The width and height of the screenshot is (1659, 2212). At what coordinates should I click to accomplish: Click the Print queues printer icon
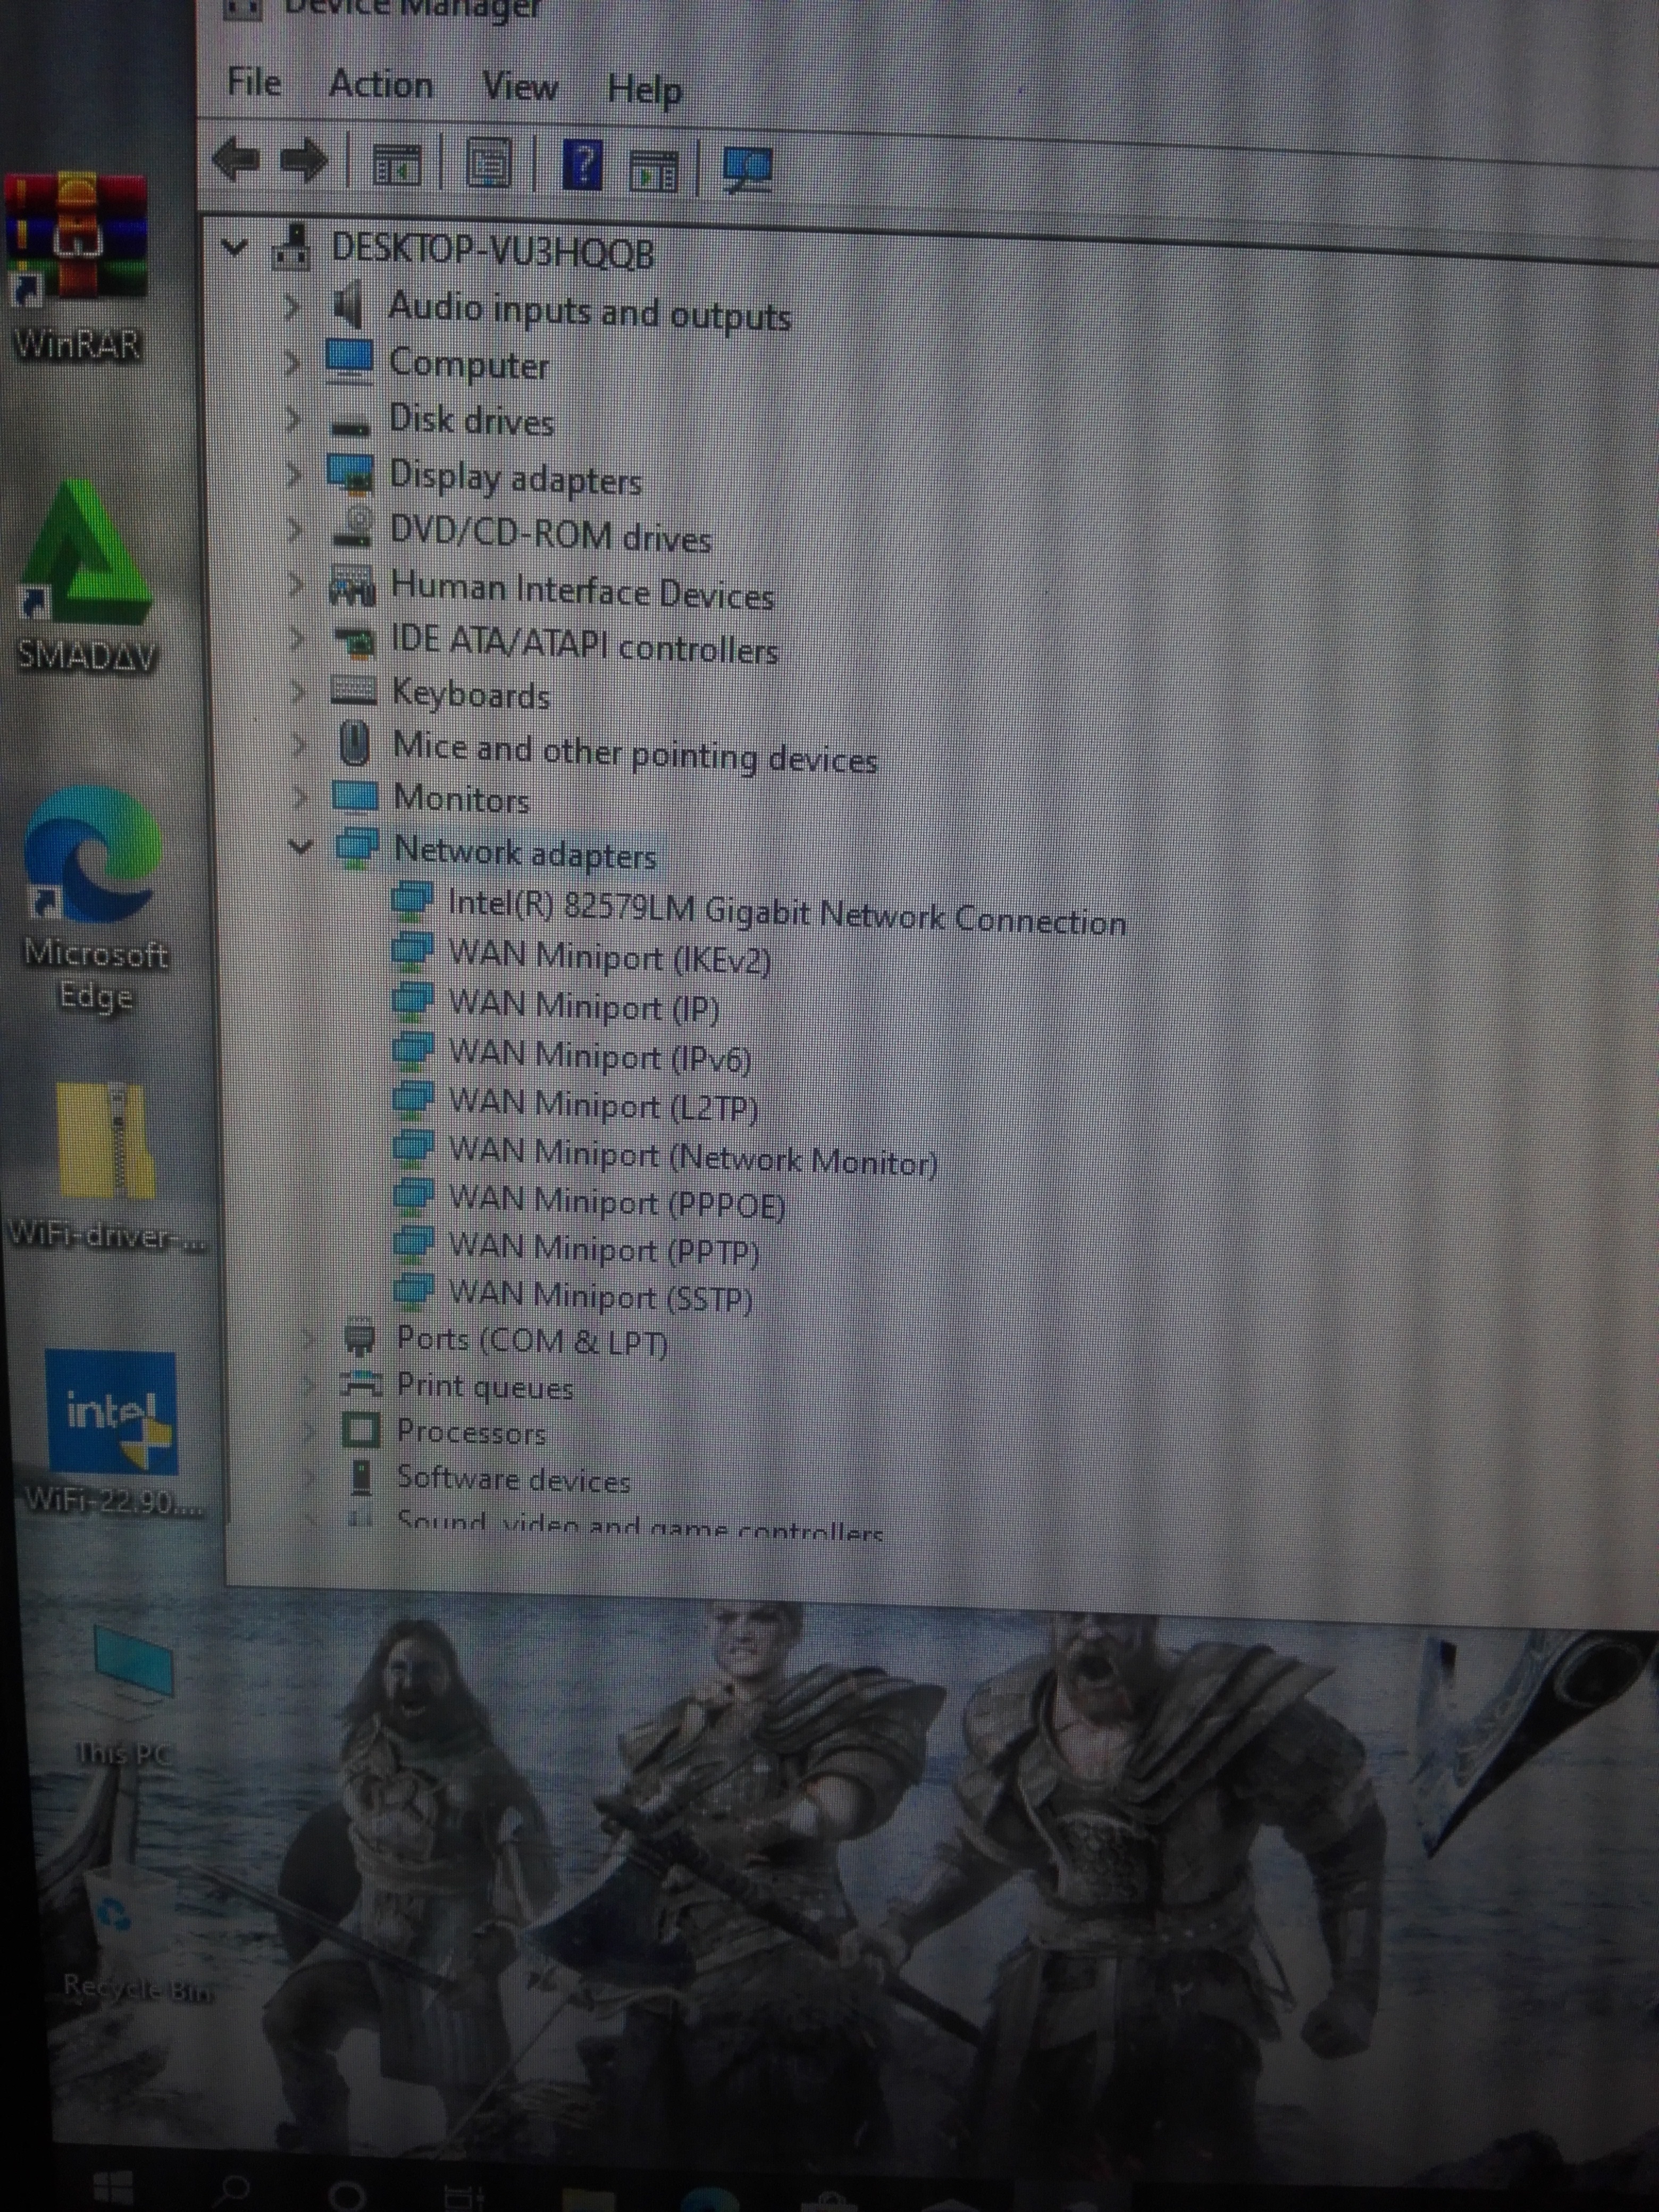click(361, 1385)
